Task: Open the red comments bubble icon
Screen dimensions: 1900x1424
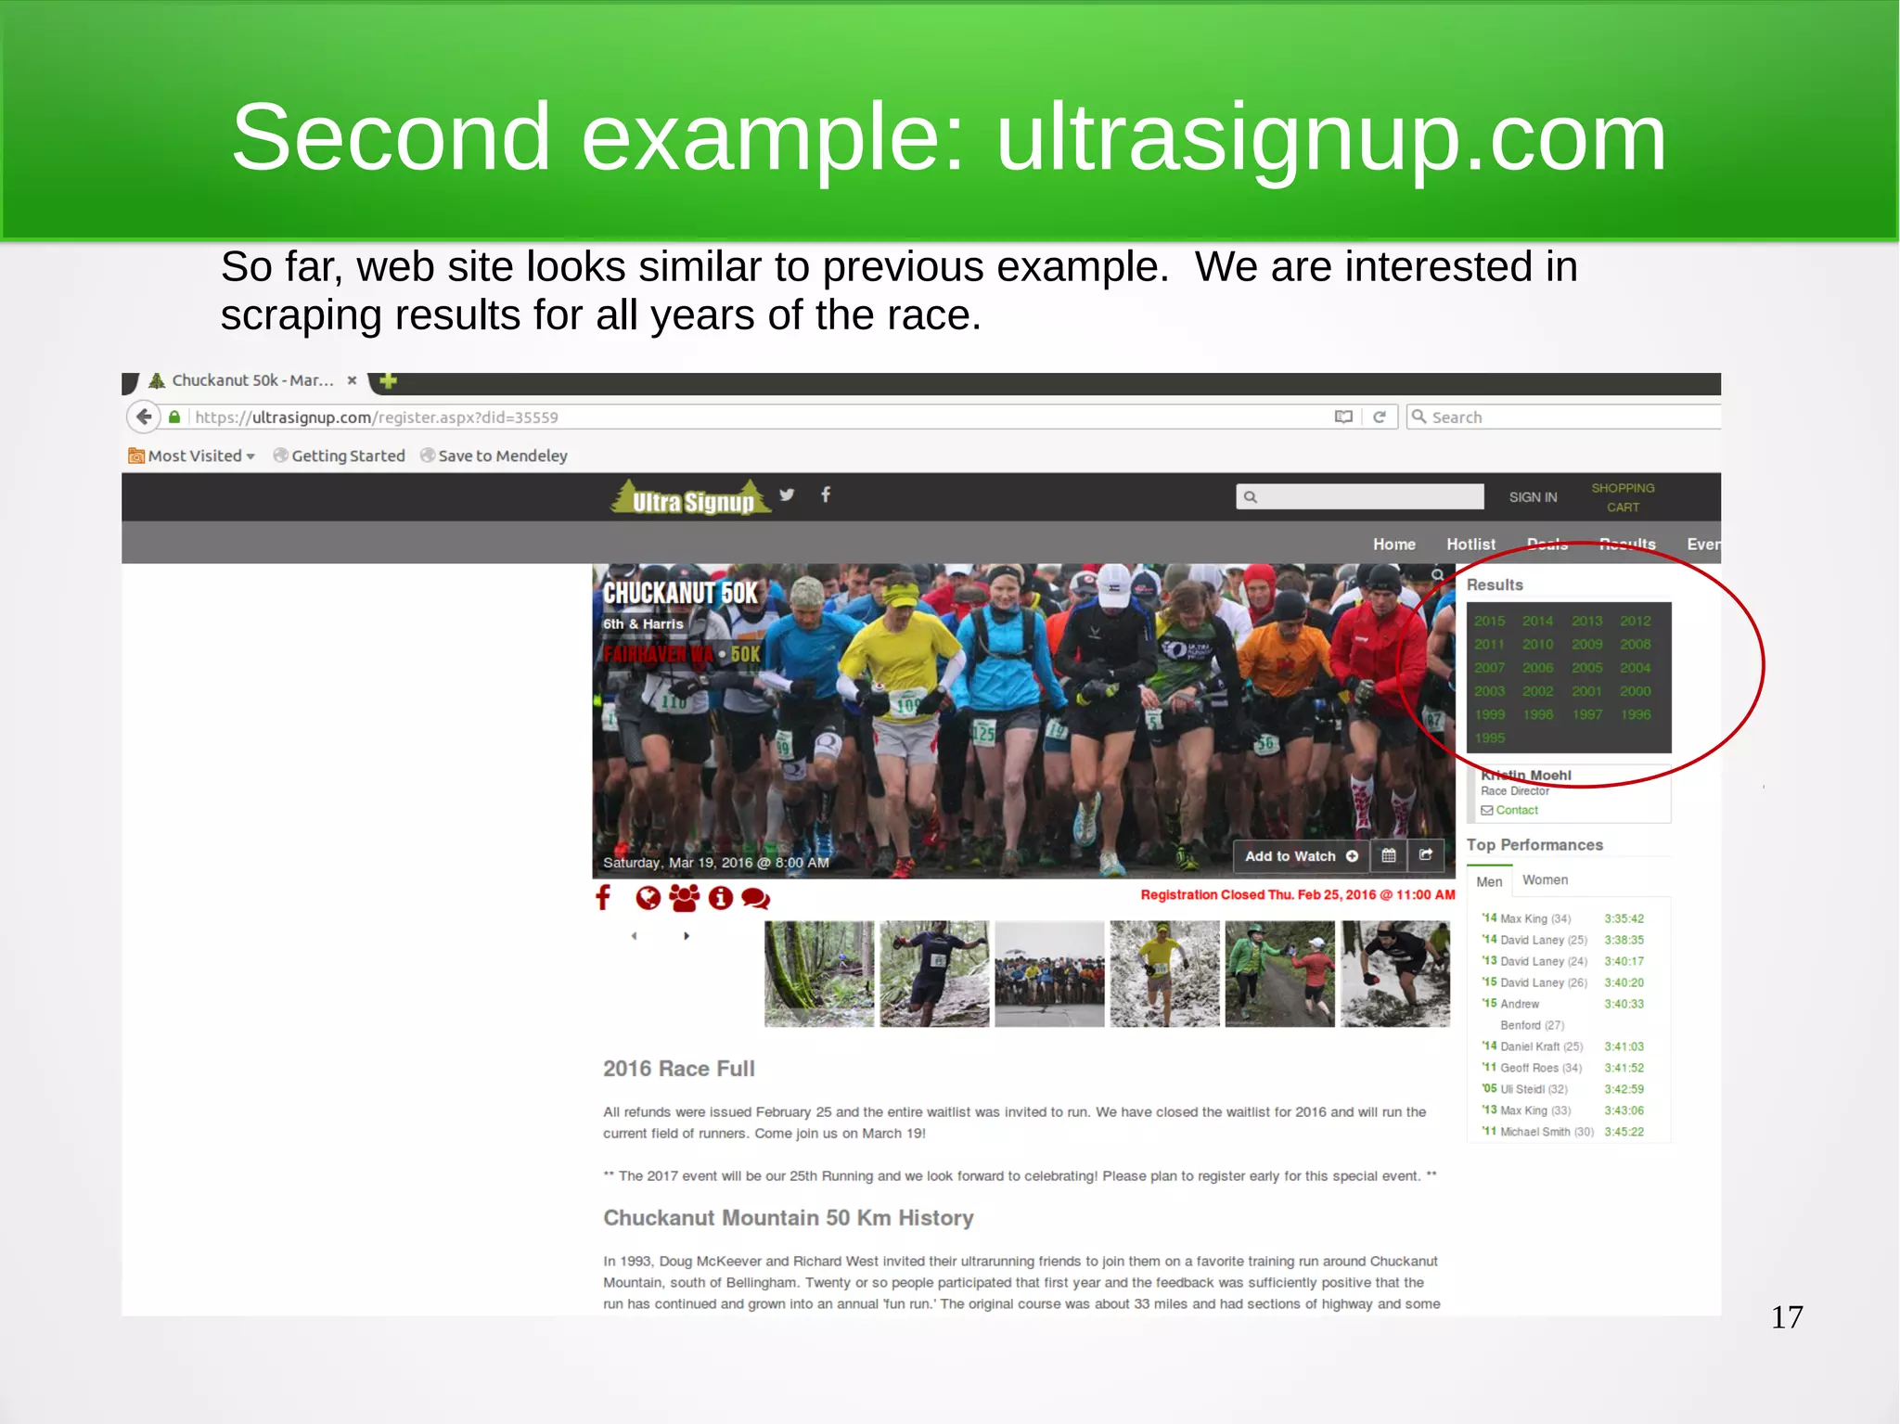Action: 756,897
